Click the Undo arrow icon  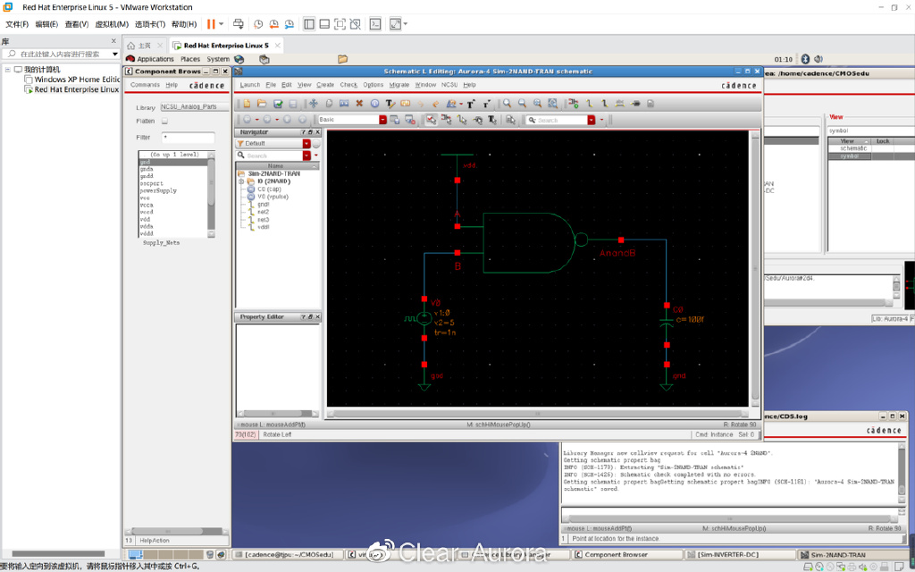(420, 104)
